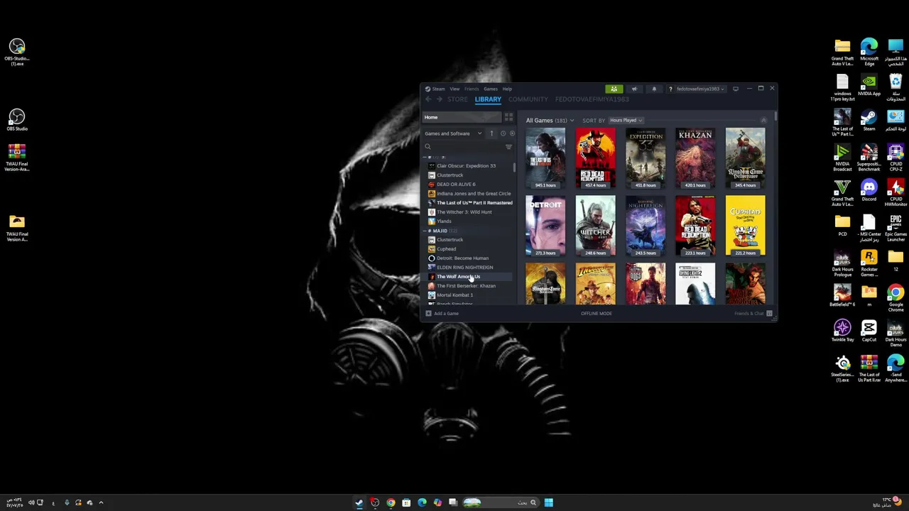Click inside the library search field

(x=462, y=147)
